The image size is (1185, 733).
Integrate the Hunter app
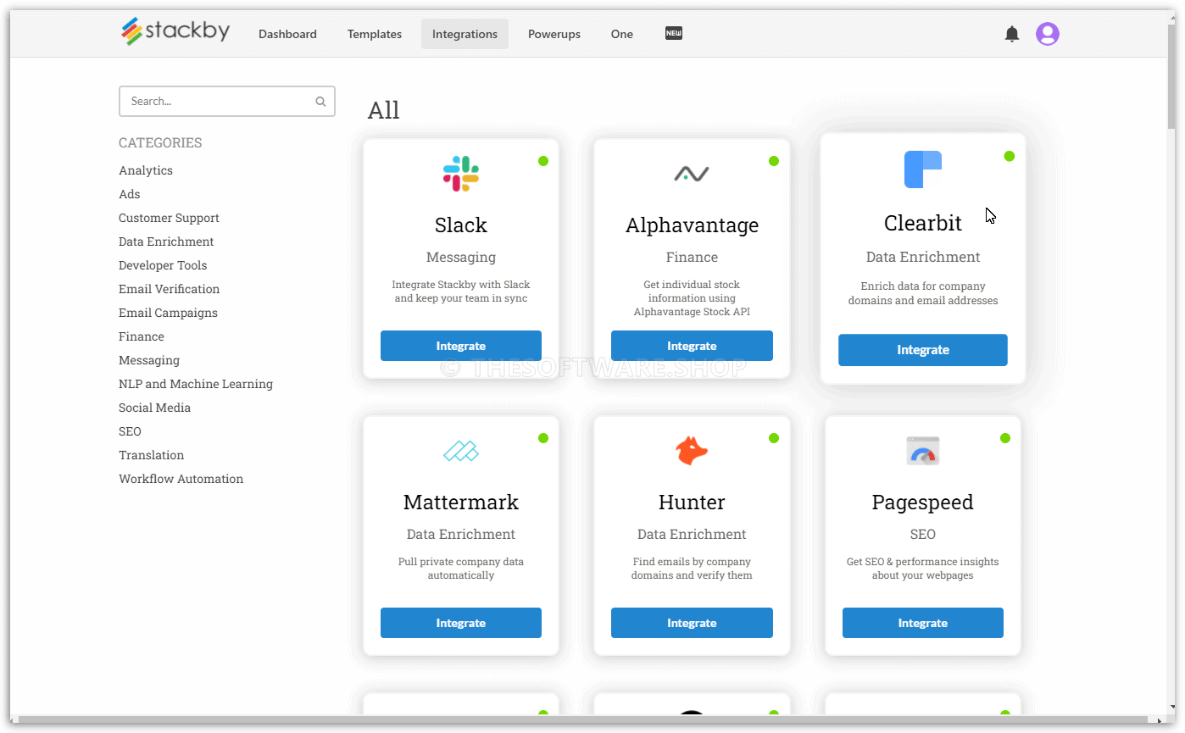point(692,623)
